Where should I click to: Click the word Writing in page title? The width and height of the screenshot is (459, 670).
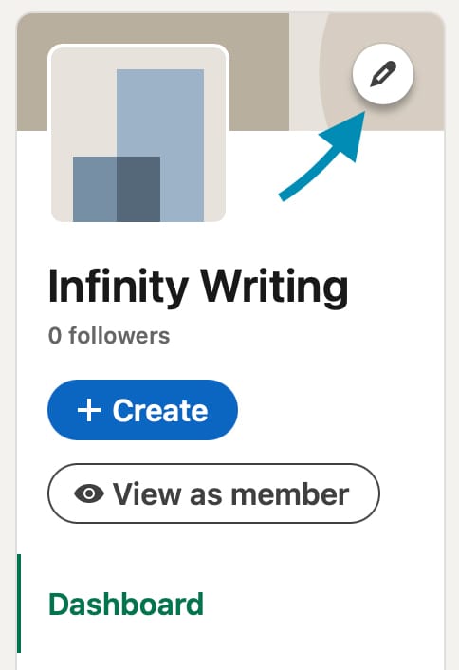274,288
